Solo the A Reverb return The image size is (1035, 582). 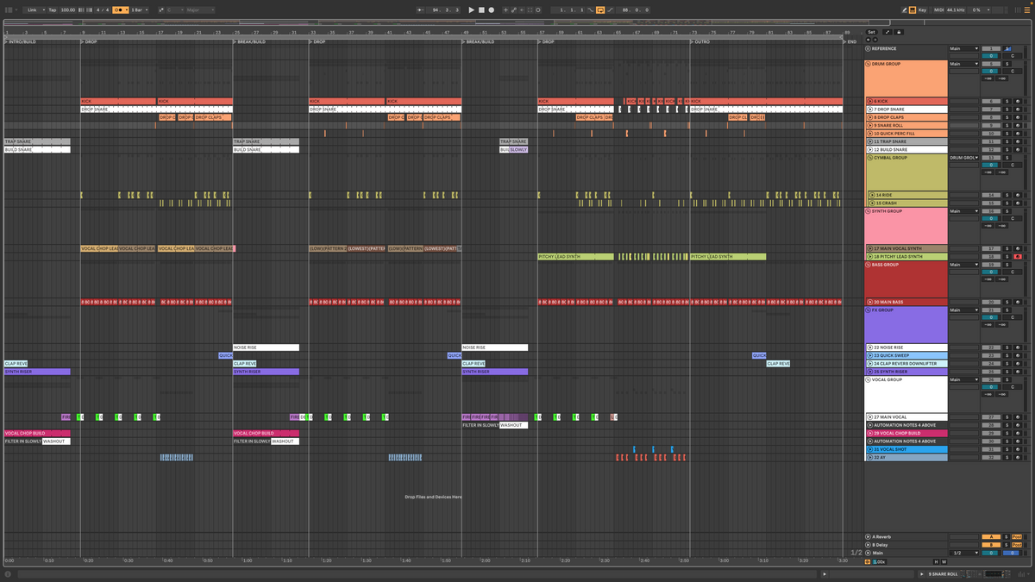(x=1007, y=537)
